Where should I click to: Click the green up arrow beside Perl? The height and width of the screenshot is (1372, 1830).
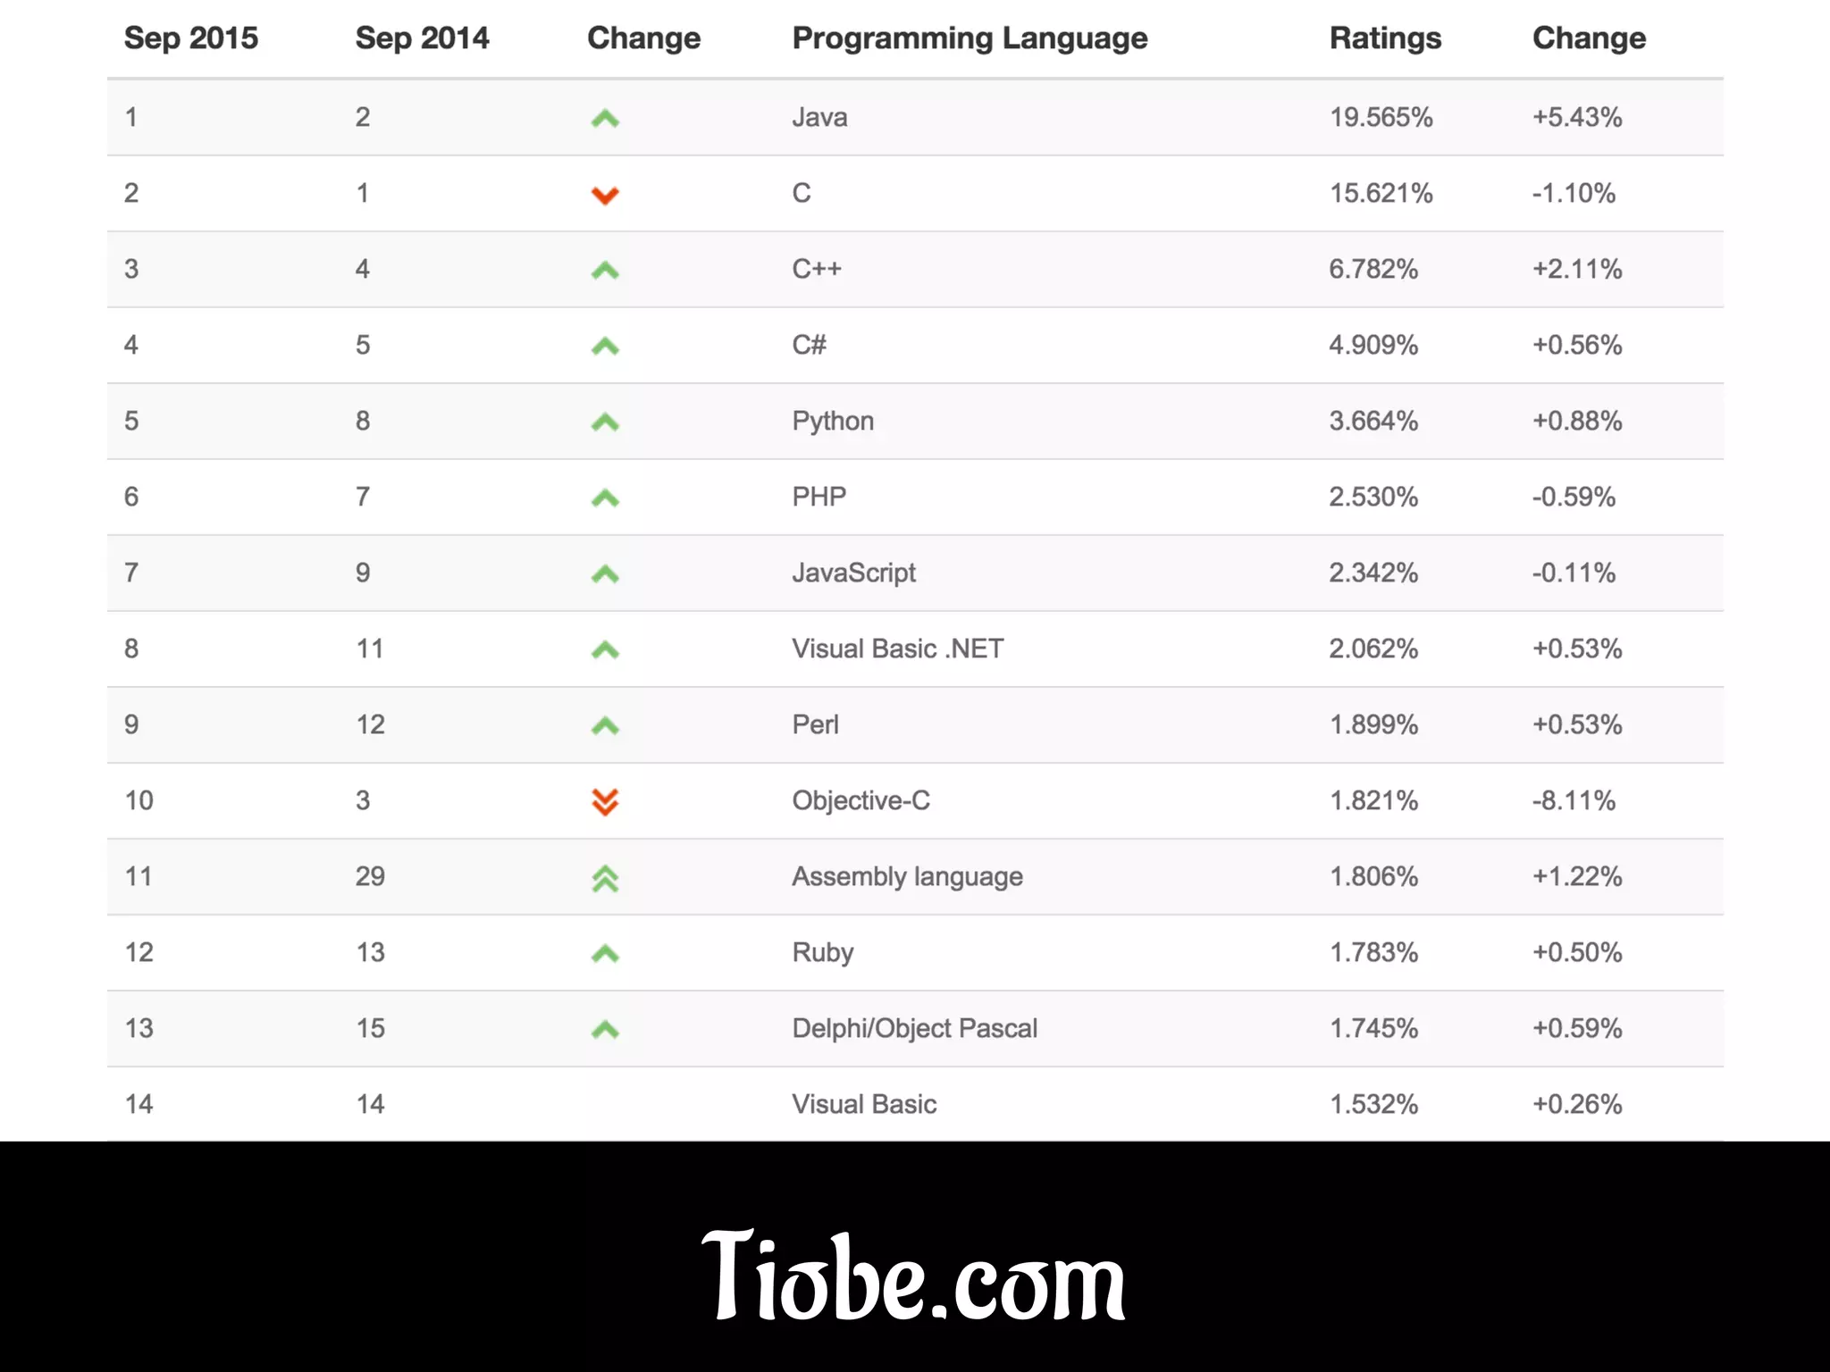605,725
